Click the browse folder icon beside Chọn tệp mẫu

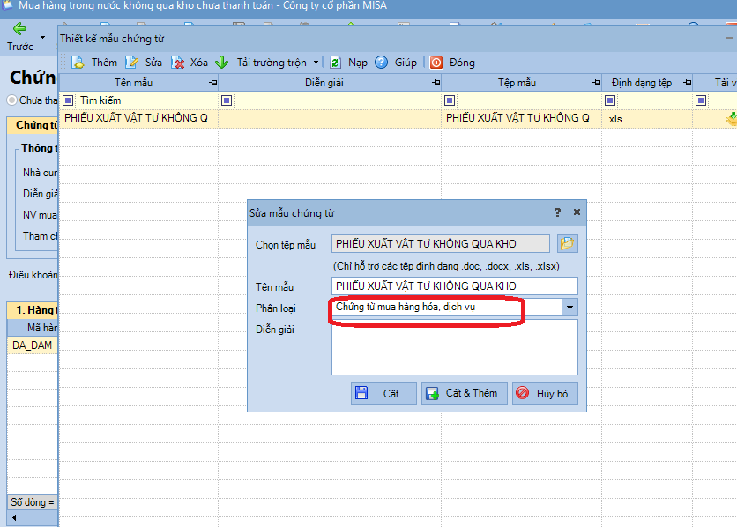(568, 244)
